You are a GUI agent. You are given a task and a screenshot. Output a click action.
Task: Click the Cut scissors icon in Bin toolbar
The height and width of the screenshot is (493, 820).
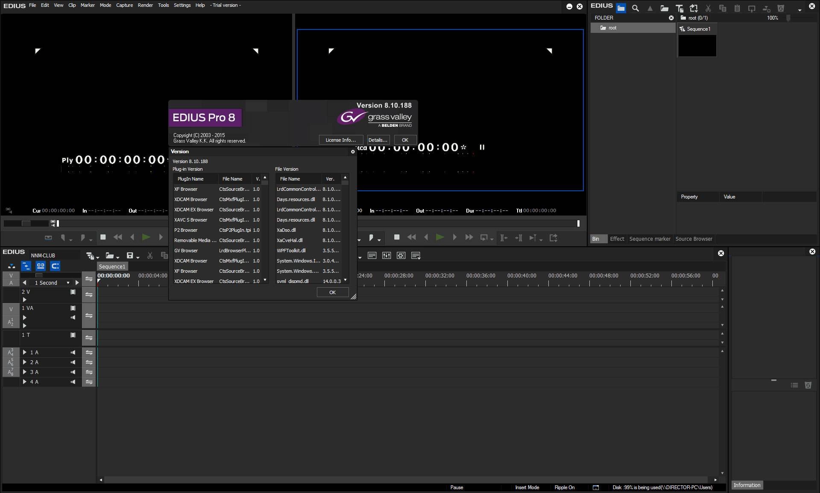[x=708, y=8]
